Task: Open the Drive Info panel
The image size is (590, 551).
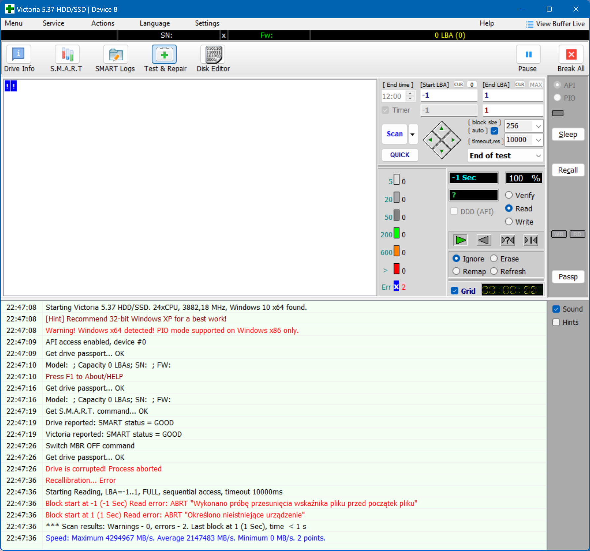Action: 19,59
